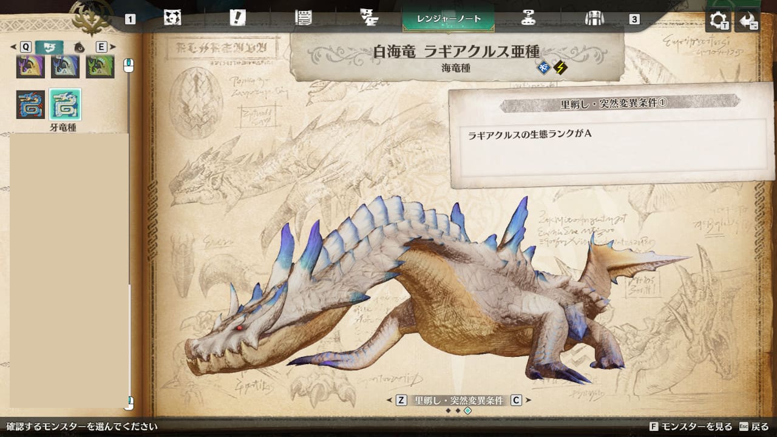Click the back arrow icon at top right
The width and height of the screenshot is (777, 437).
click(747, 21)
